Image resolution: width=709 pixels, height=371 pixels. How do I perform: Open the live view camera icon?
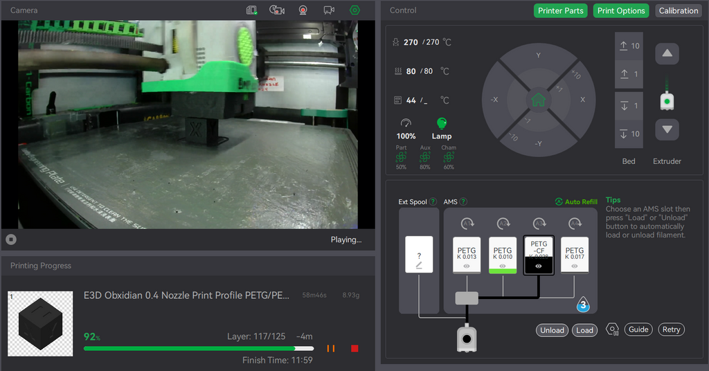point(329,10)
